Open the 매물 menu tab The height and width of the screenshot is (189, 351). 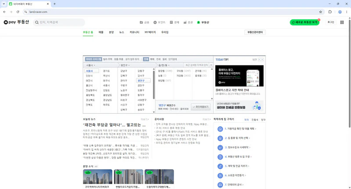coord(101,32)
